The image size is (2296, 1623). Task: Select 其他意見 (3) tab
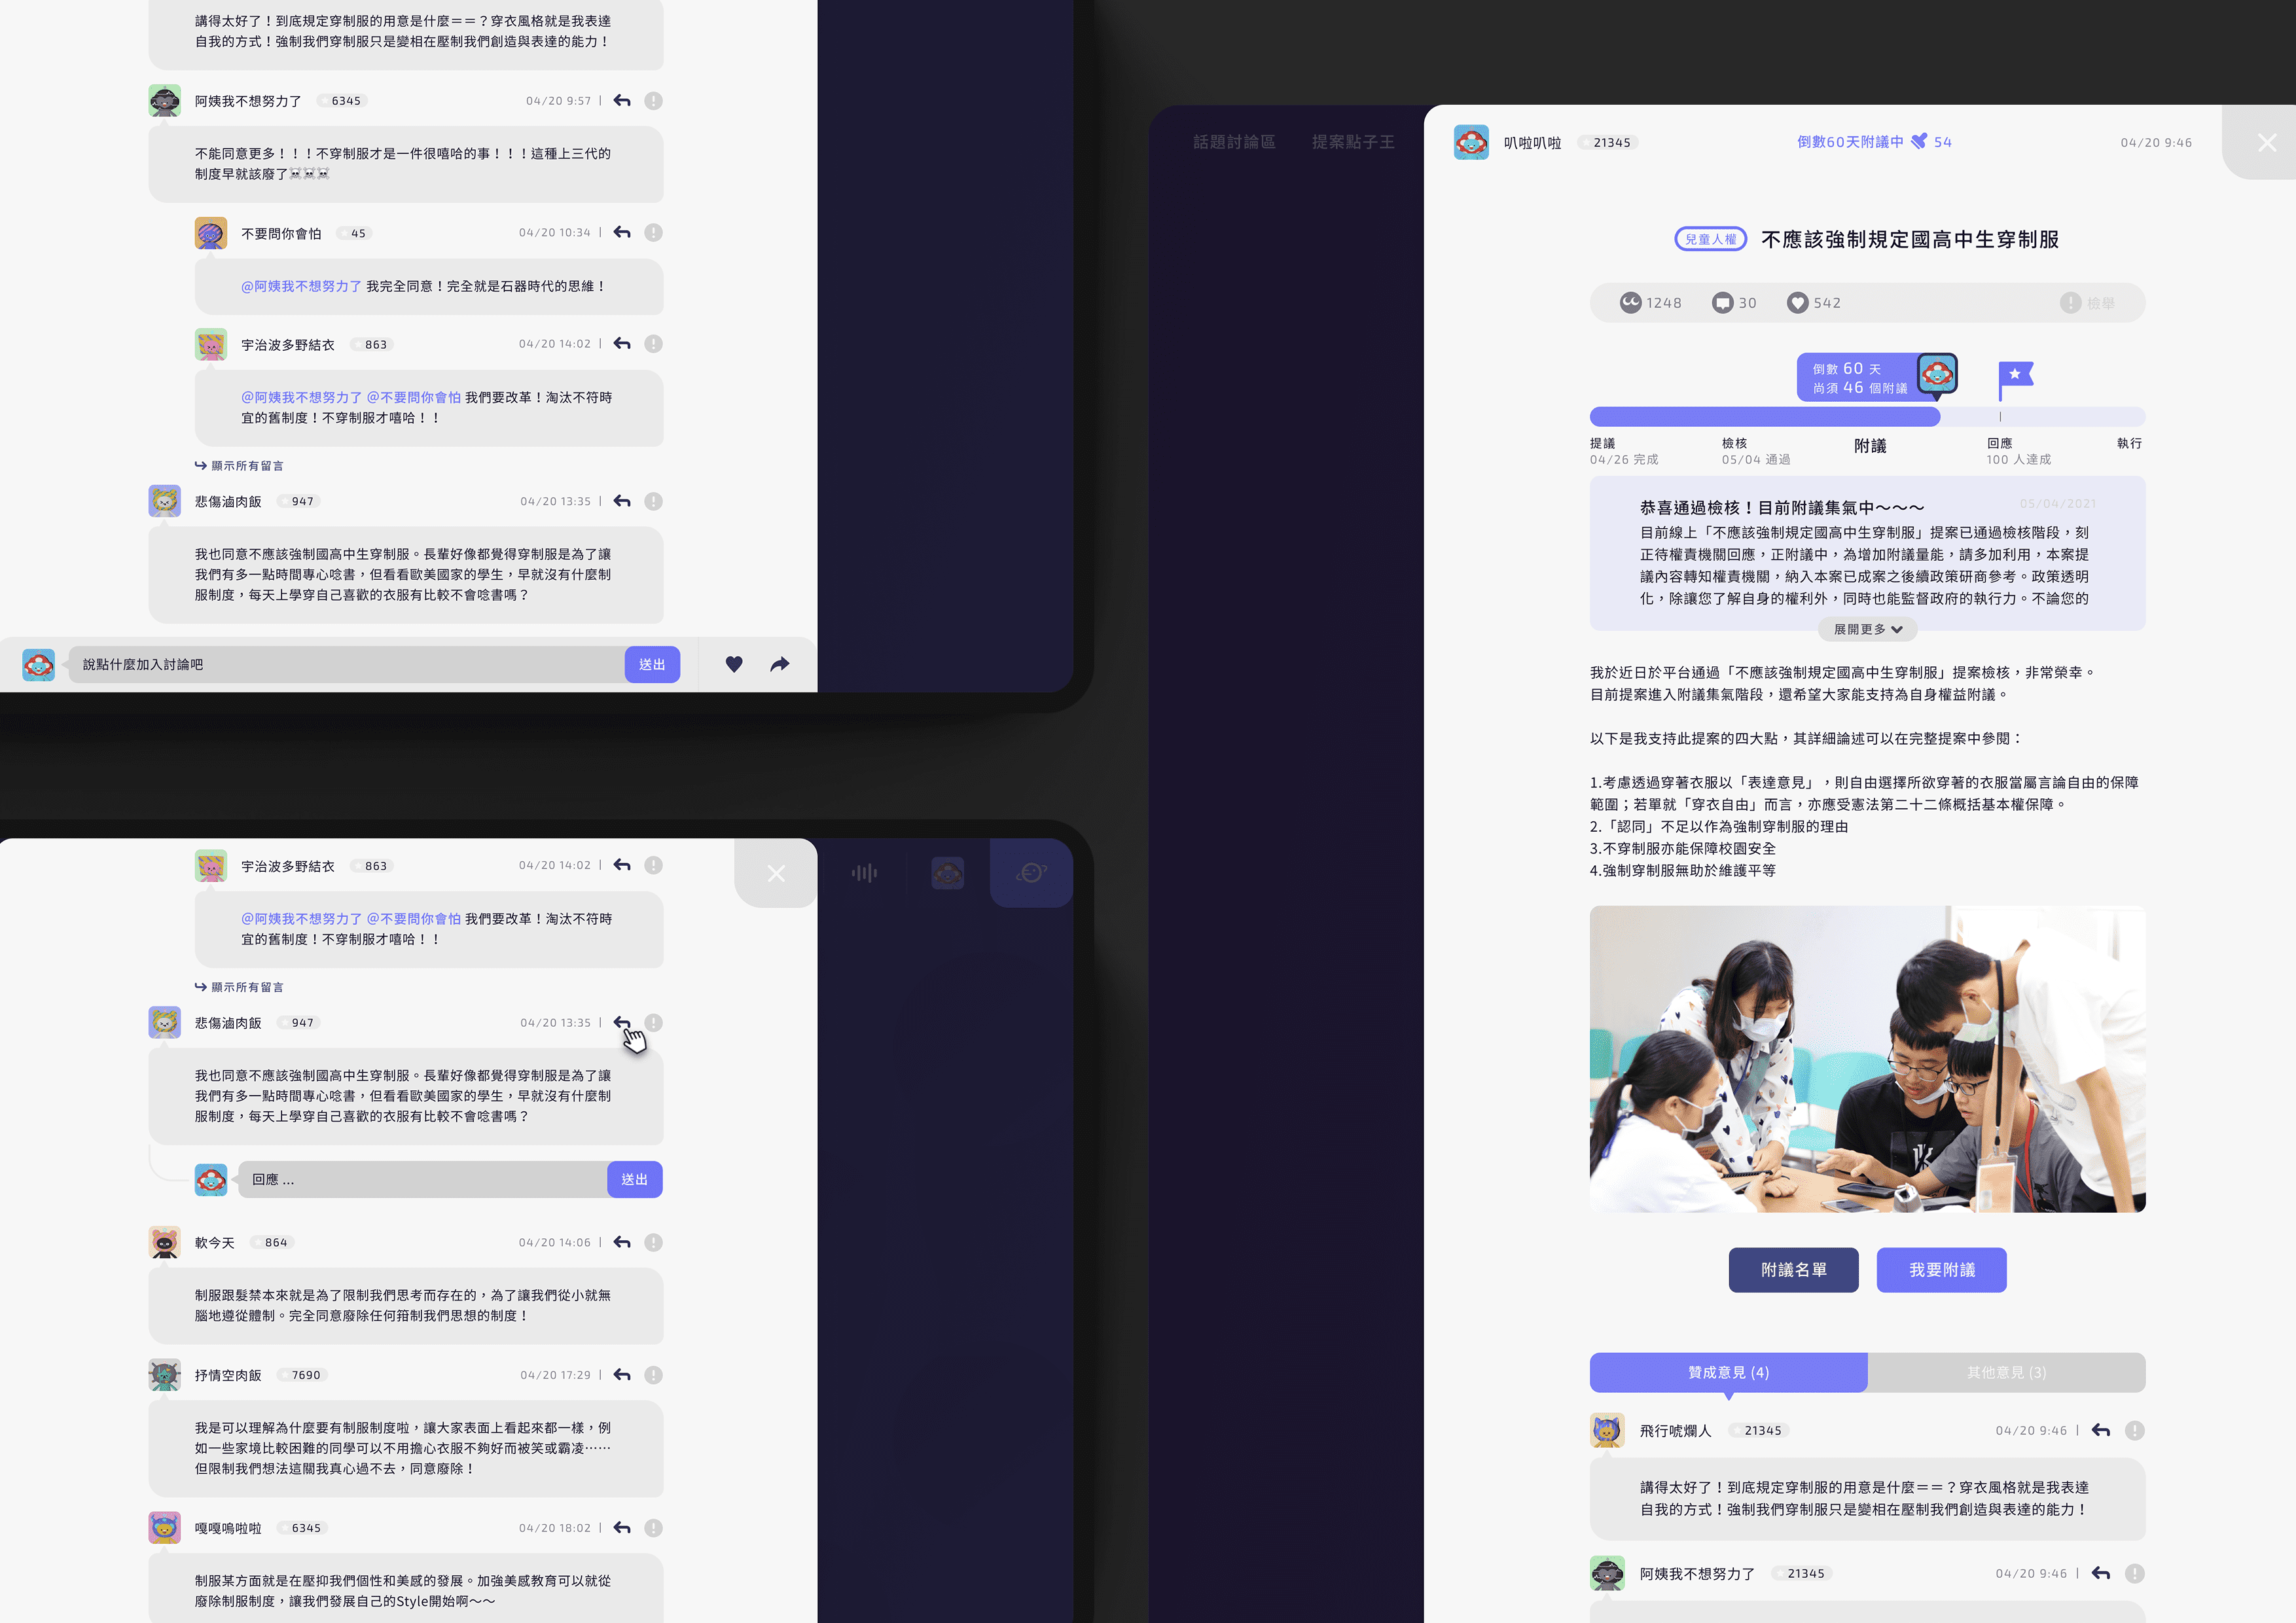2006,1372
